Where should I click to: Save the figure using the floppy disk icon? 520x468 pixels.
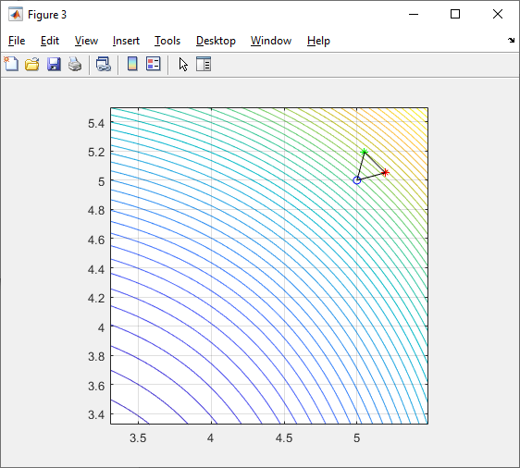(54, 64)
